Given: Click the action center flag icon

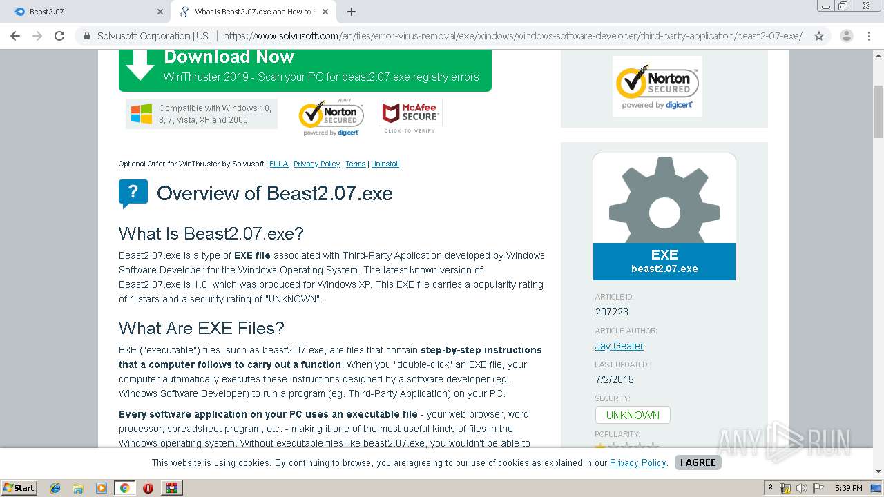Looking at the screenshot, I should (x=818, y=488).
